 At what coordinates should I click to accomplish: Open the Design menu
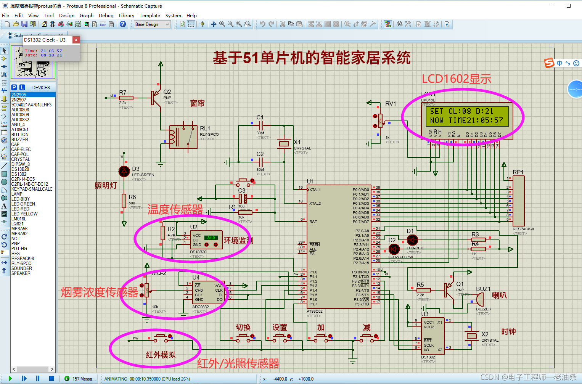pyautogui.click(x=67, y=15)
